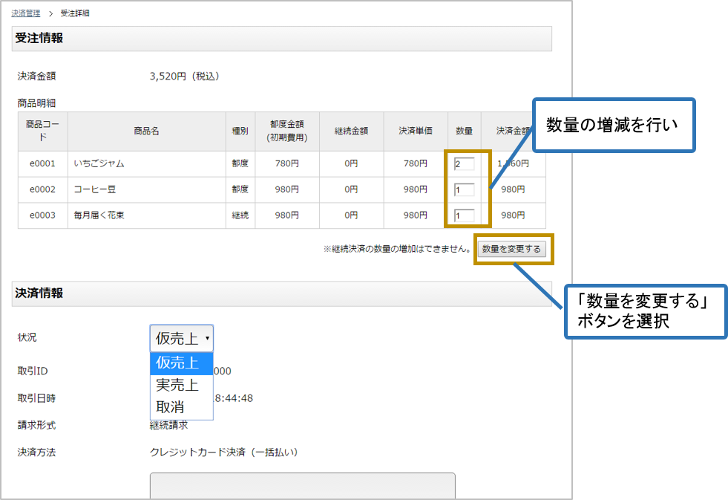Click product code e0002 in the table

click(x=42, y=189)
